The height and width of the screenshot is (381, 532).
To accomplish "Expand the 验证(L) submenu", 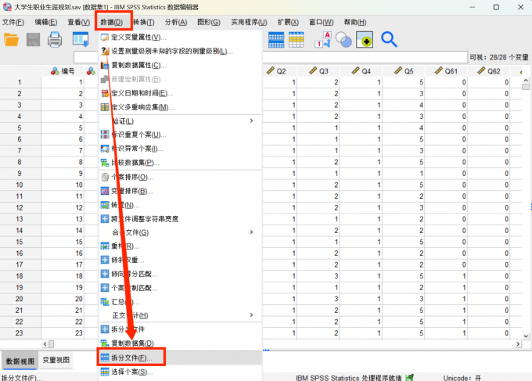I will click(x=181, y=121).
